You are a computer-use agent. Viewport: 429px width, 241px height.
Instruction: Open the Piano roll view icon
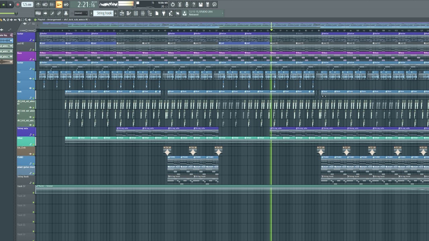(x=129, y=13)
